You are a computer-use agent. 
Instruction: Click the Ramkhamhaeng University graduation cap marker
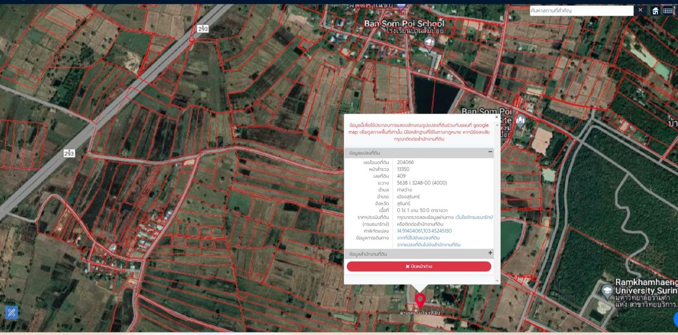[x=607, y=291]
